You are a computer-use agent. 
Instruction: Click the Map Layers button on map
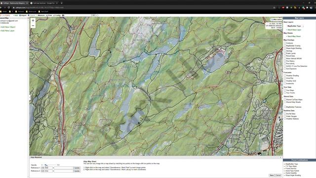[x=276, y=20]
